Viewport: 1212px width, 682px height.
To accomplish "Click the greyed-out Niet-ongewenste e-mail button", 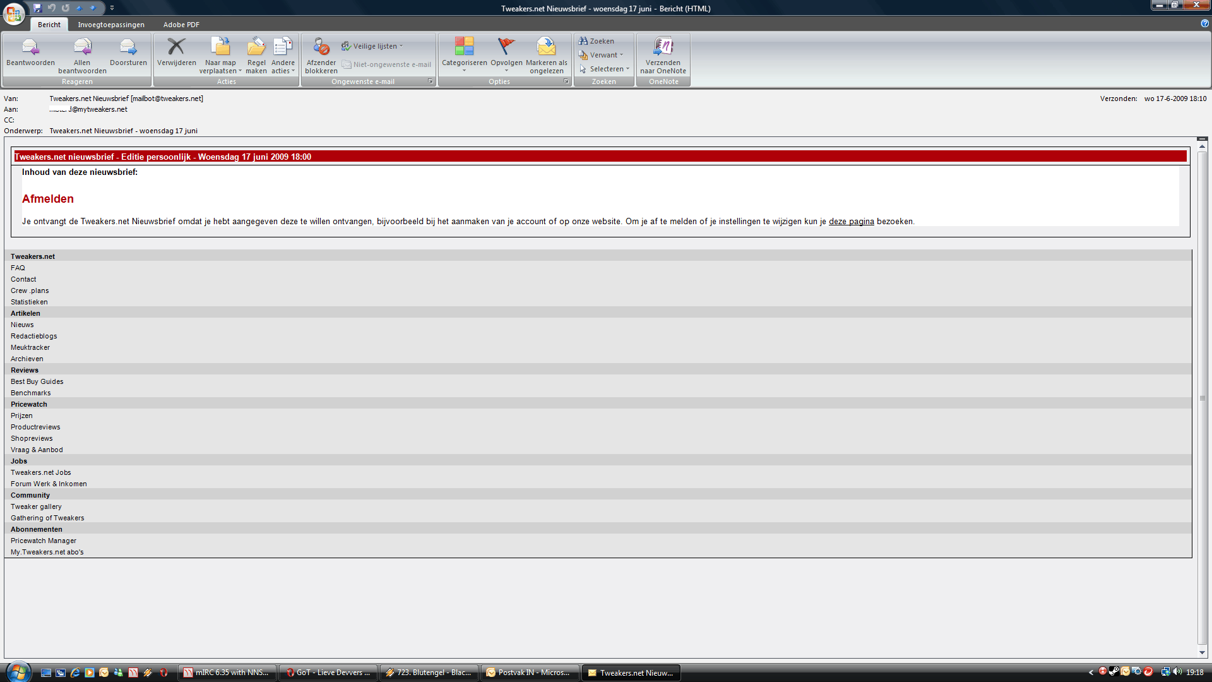I will click(x=386, y=64).
